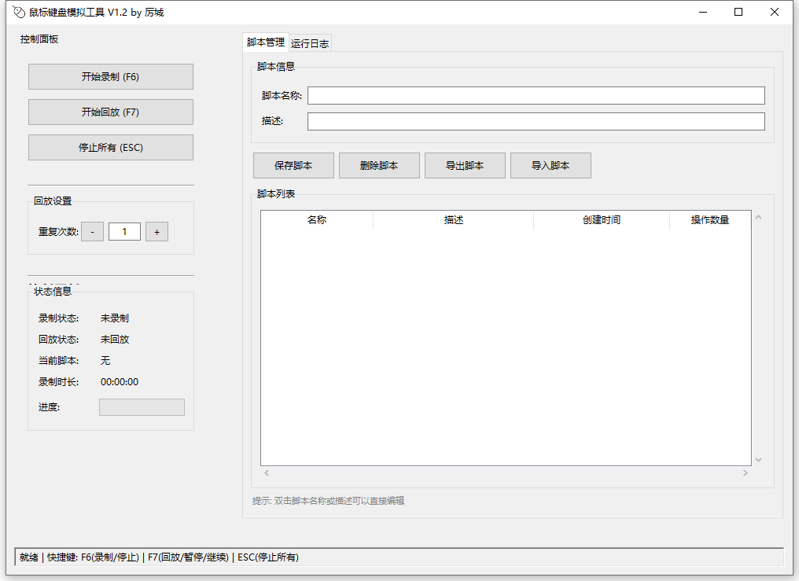Switch to the 脚本管理 tab
The height and width of the screenshot is (581, 799).
click(263, 43)
